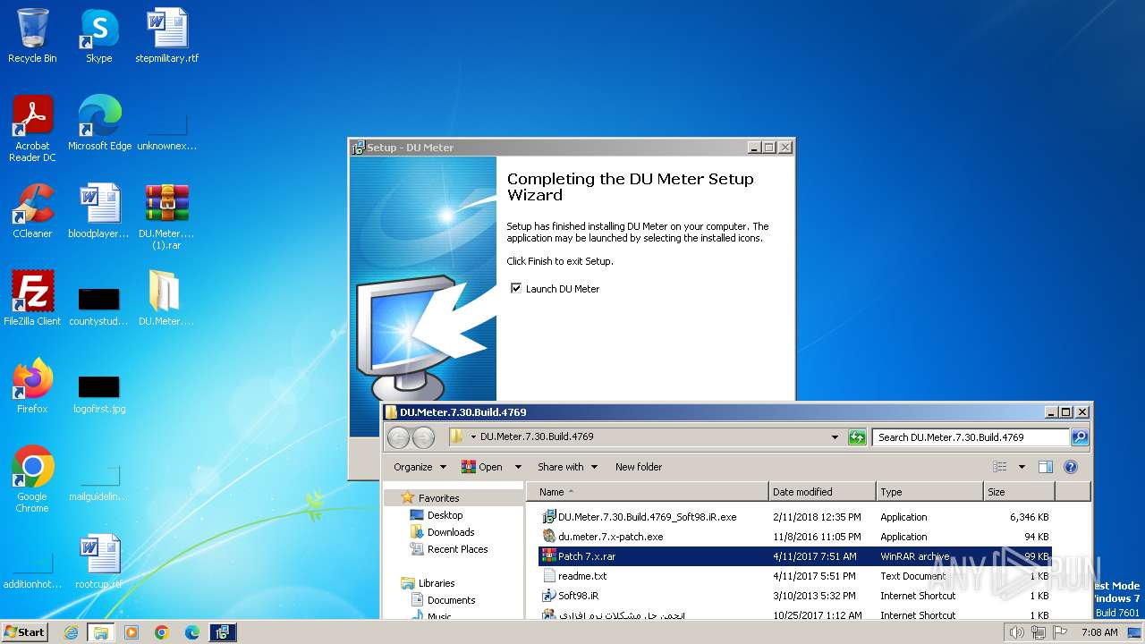1145x644 pixels.
Task: Click the DU.Meter.7.30.Build.4769 address path
Action: tap(537, 437)
